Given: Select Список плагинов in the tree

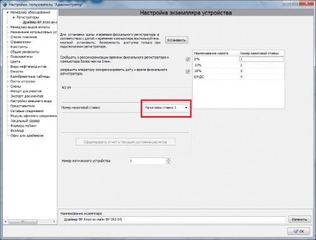Looking at the screenshot, I should click(x=24, y=37).
